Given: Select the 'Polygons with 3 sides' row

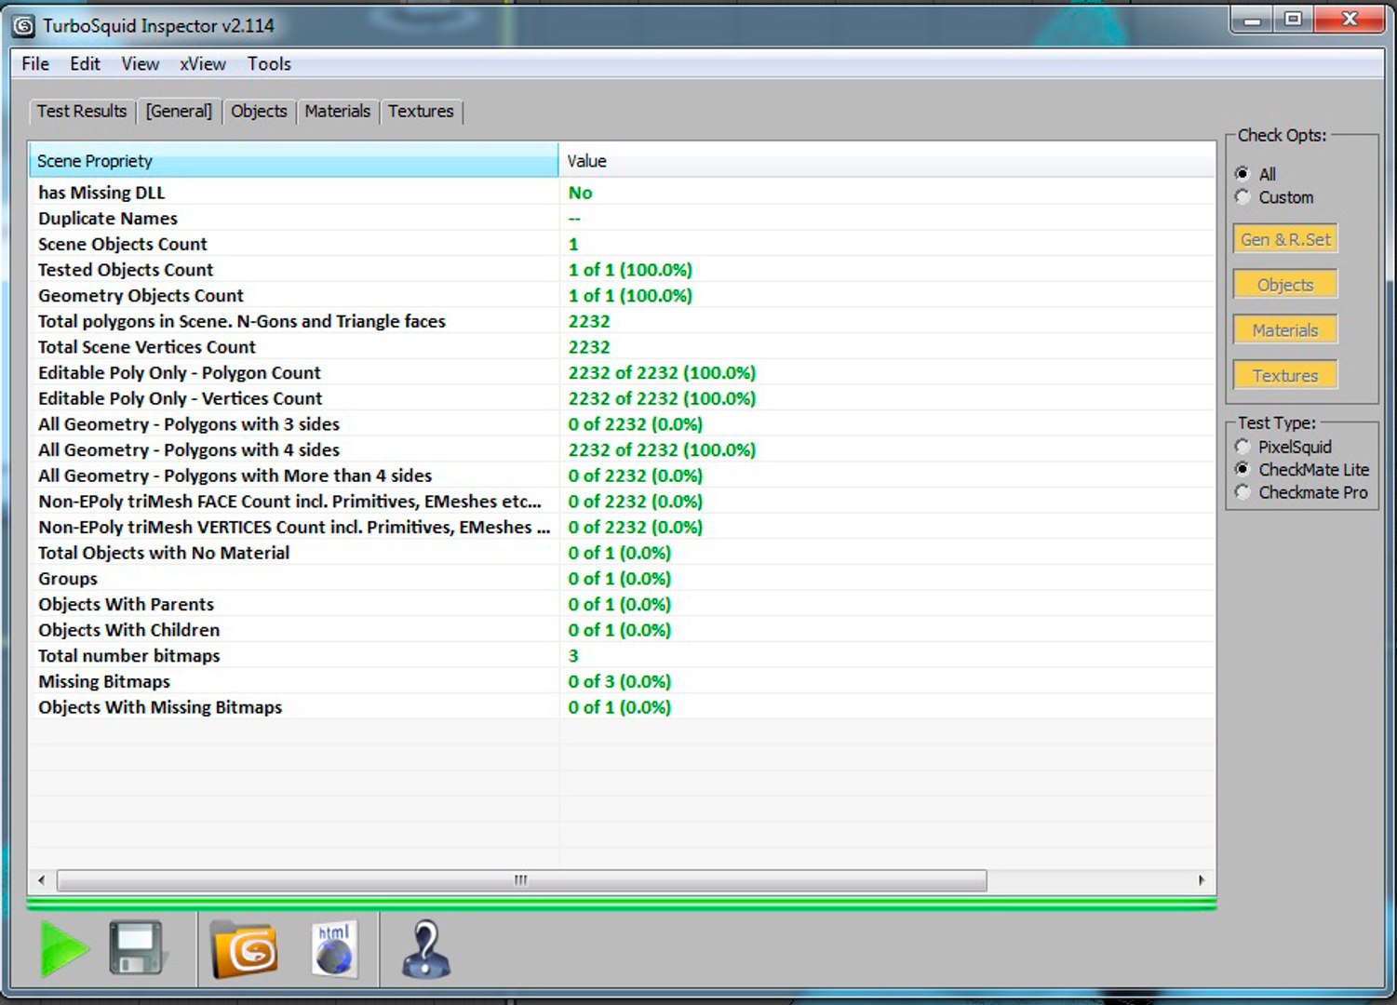Looking at the screenshot, I should (622, 424).
